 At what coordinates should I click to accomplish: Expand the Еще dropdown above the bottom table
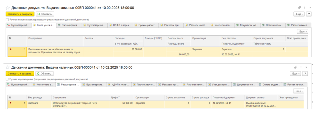(299, 91)
